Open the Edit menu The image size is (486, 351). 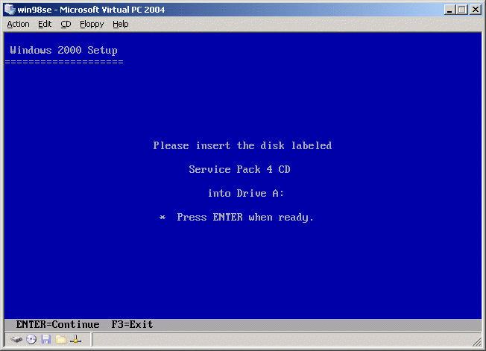coord(45,24)
